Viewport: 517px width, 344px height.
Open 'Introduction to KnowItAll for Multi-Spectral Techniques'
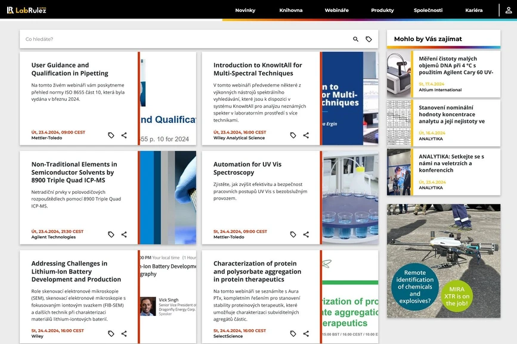[258, 69]
